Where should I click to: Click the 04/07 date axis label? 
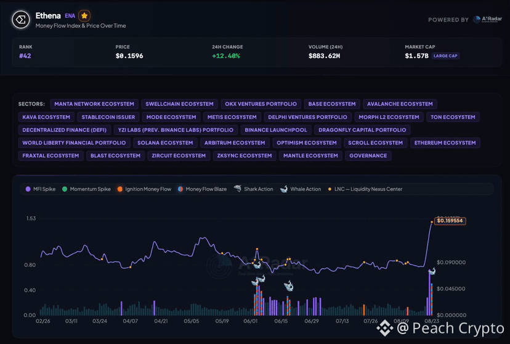[x=130, y=321]
